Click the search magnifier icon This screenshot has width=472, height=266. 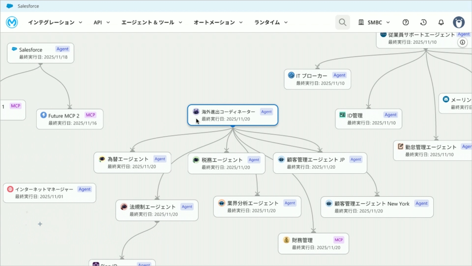click(x=343, y=22)
